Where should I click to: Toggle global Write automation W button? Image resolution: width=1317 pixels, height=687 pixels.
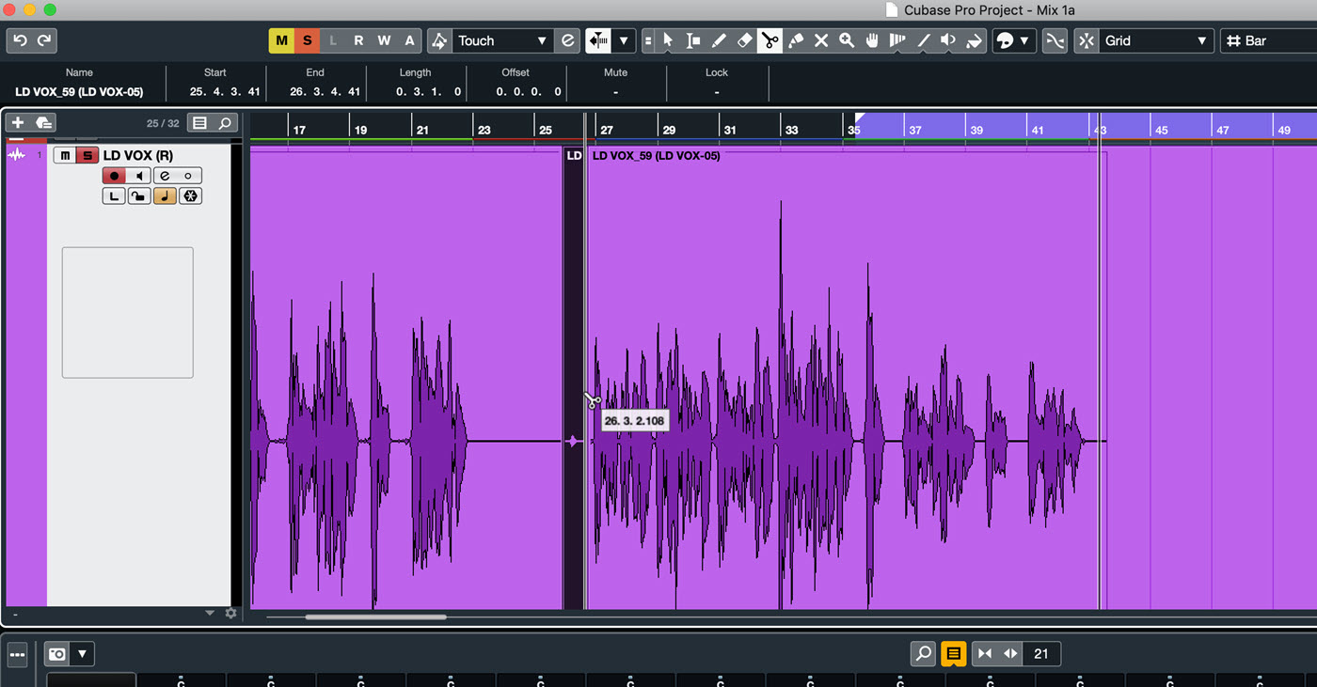pos(384,40)
